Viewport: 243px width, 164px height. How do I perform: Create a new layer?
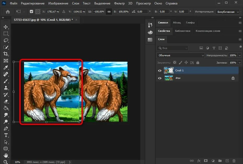pyautogui.click(x=227, y=161)
